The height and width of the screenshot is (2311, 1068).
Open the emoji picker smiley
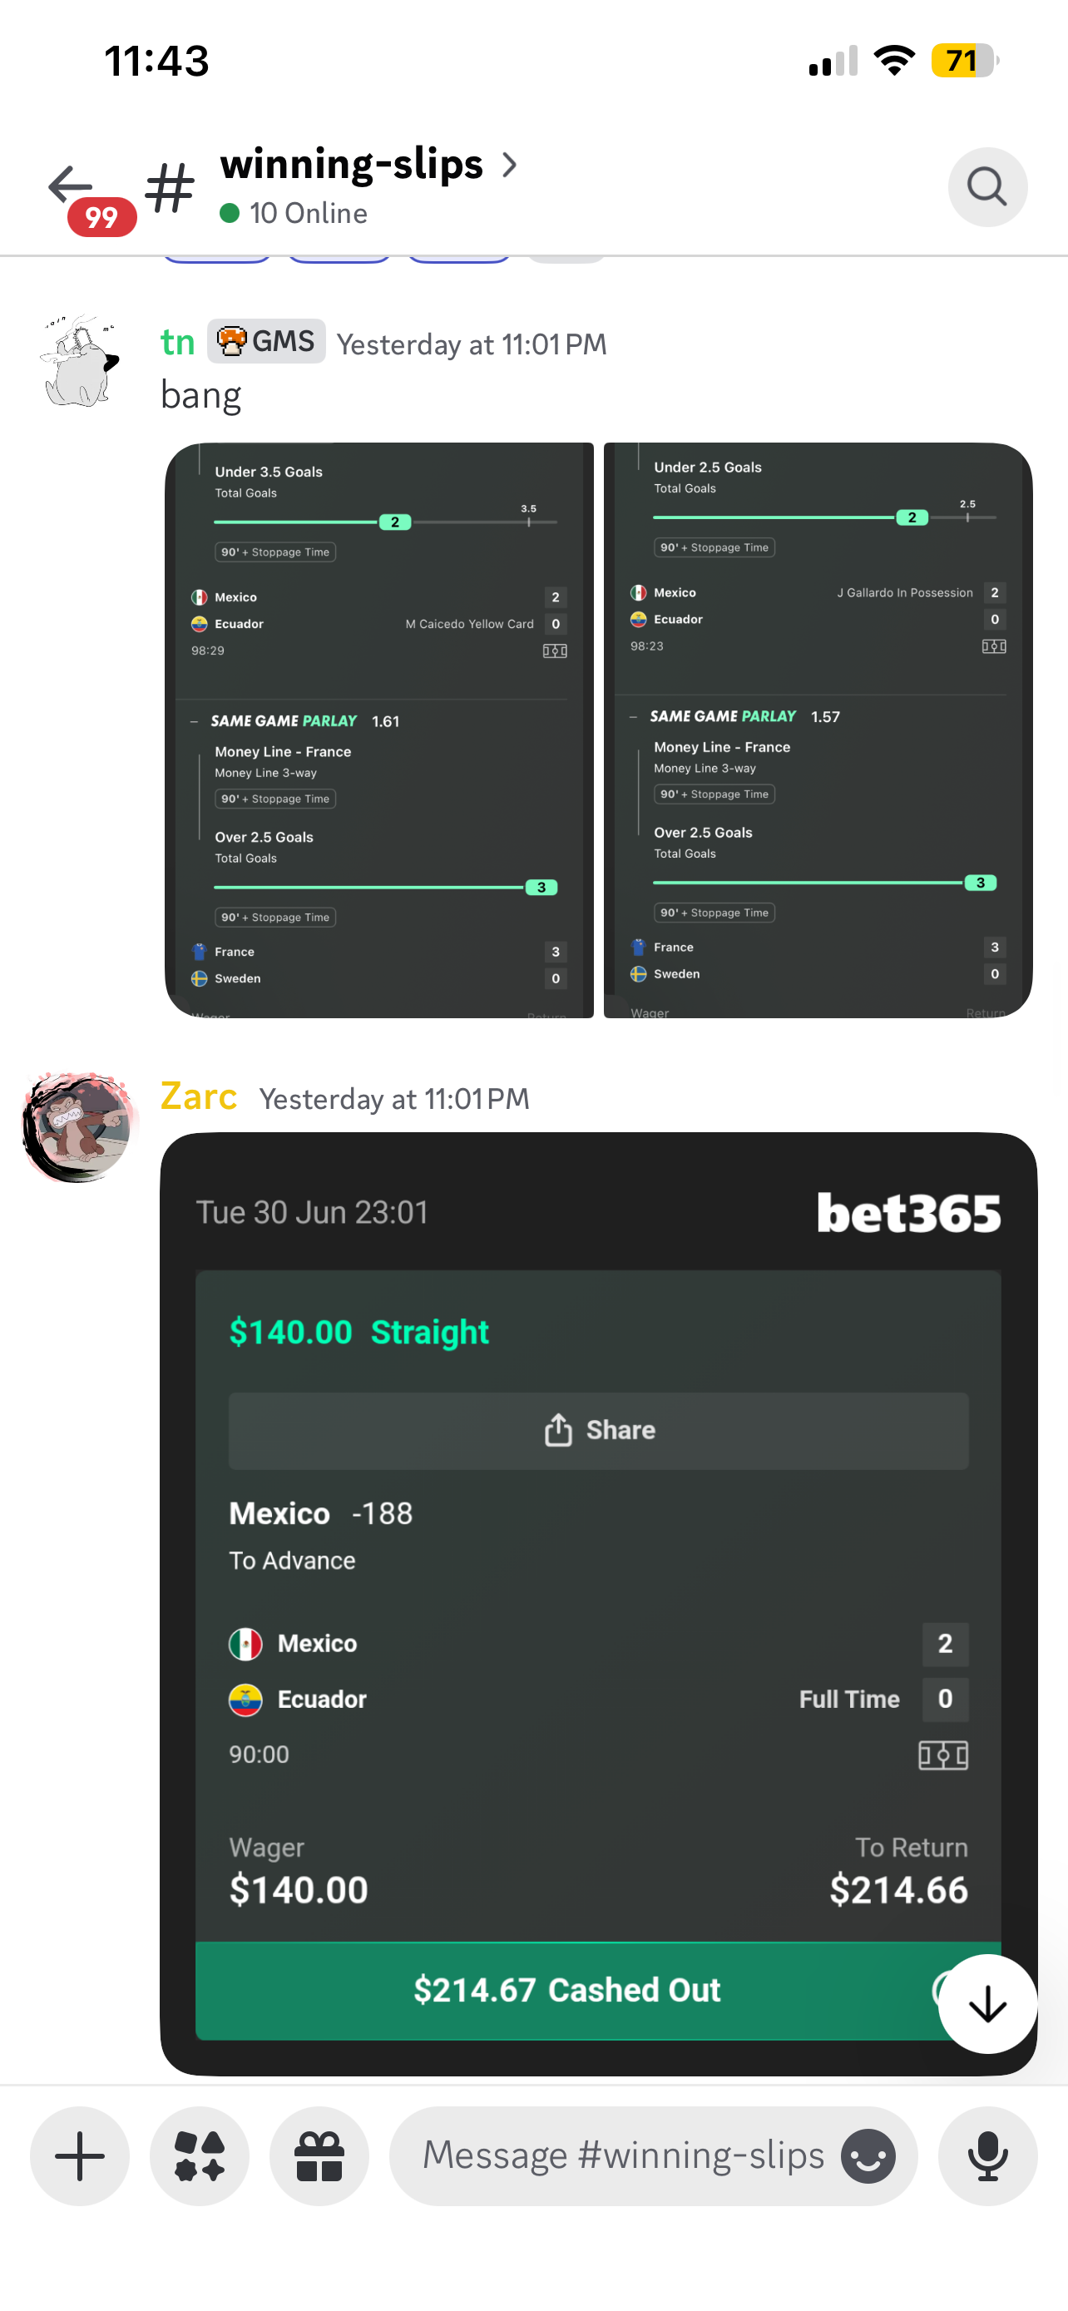pos(868,2155)
